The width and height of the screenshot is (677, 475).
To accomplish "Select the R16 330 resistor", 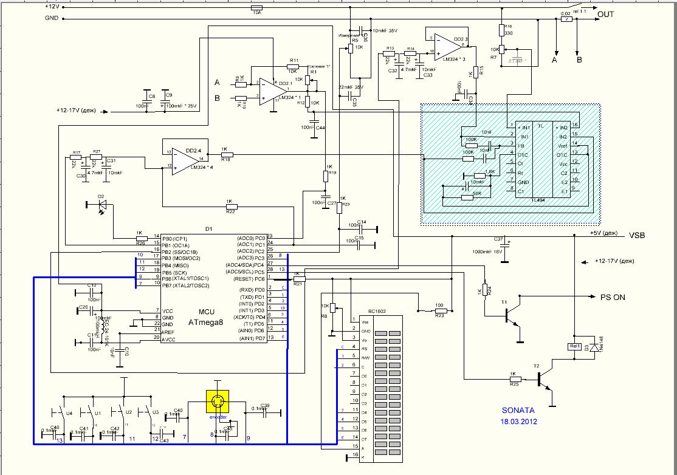I will pos(501,30).
